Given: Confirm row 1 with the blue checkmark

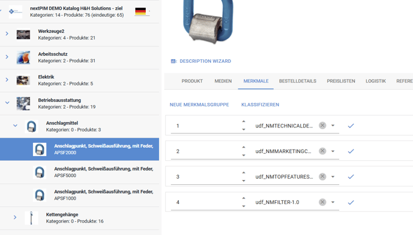Looking at the screenshot, I should pyautogui.click(x=351, y=126).
